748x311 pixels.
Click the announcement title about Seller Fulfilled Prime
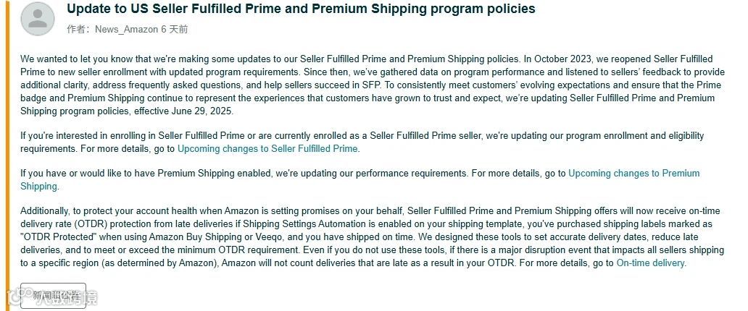(x=300, y=9)
